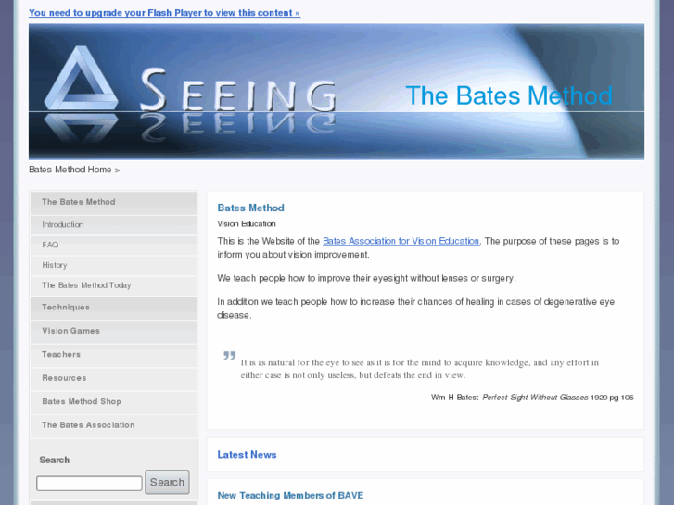This screenshot has height=505, width=674.
Task: Click the SEEING banner title text
Action: click(238, 91)
